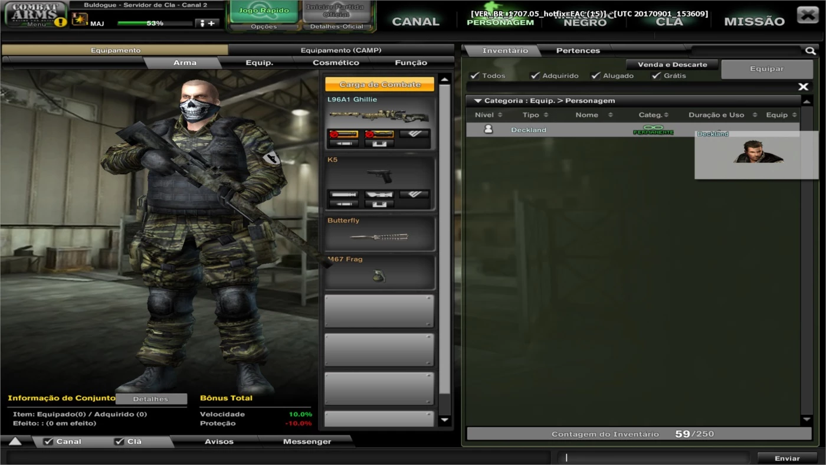
Task: Click L96A1 Ghillie's lower-left attachment slot
Action: point(343,143)
